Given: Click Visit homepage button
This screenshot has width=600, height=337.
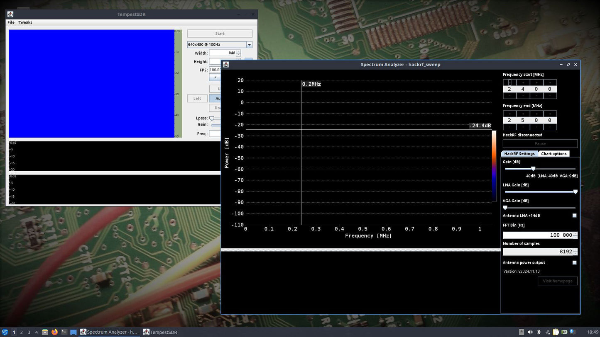Looking at the screenshot, I should pyautogui.click(x=558, y=281).
